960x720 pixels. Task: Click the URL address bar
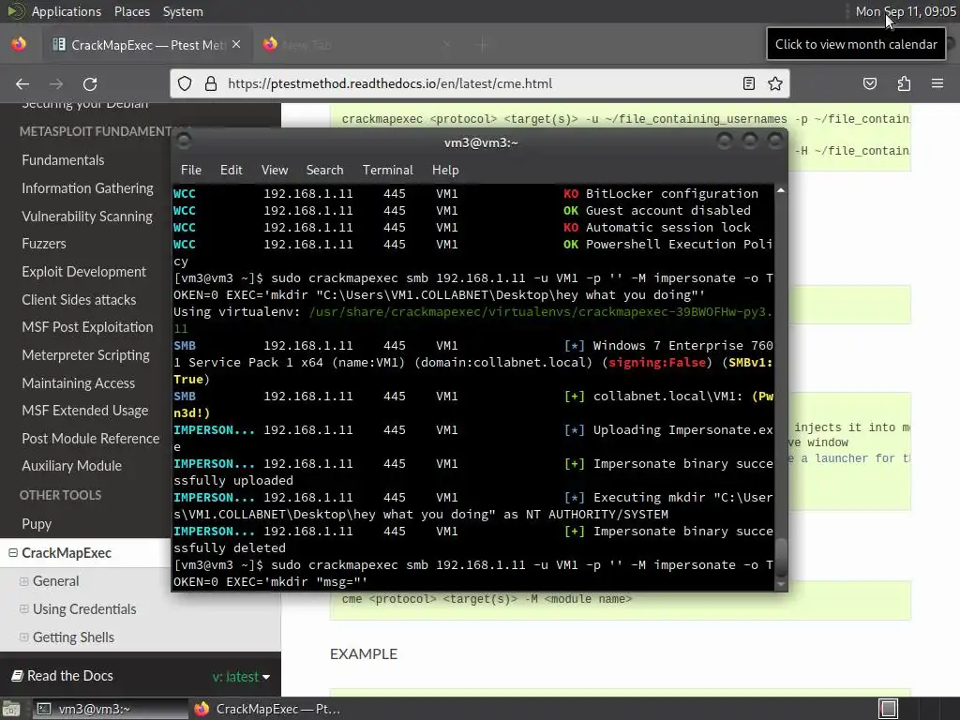[481, 83]
